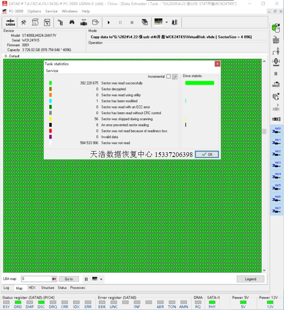Expand the map view dropdown in toolbar

(x=167, y=22)
